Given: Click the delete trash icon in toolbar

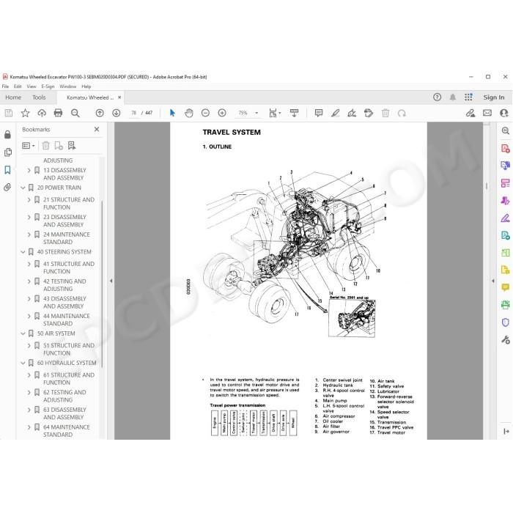Looking at the screenshot, I should pyautogui.click(x=385, y=113).
